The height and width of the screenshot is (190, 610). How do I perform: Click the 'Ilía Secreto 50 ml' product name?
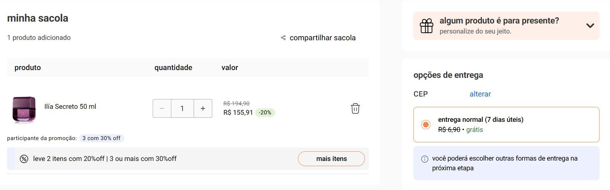[x=70, y=107]
